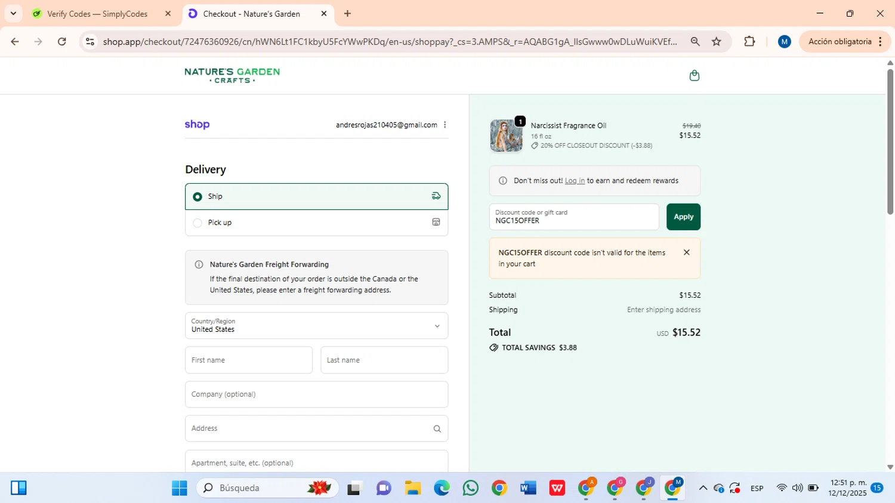Dismiss the invalid discount code message

click(x=687, y=252)
